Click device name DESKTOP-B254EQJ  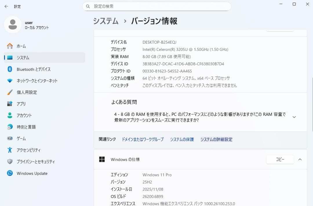159,42
